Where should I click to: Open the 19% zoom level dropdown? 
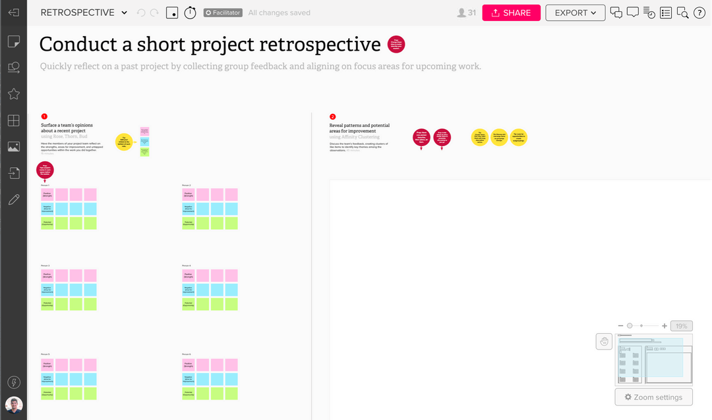click(x=682, y=325)
